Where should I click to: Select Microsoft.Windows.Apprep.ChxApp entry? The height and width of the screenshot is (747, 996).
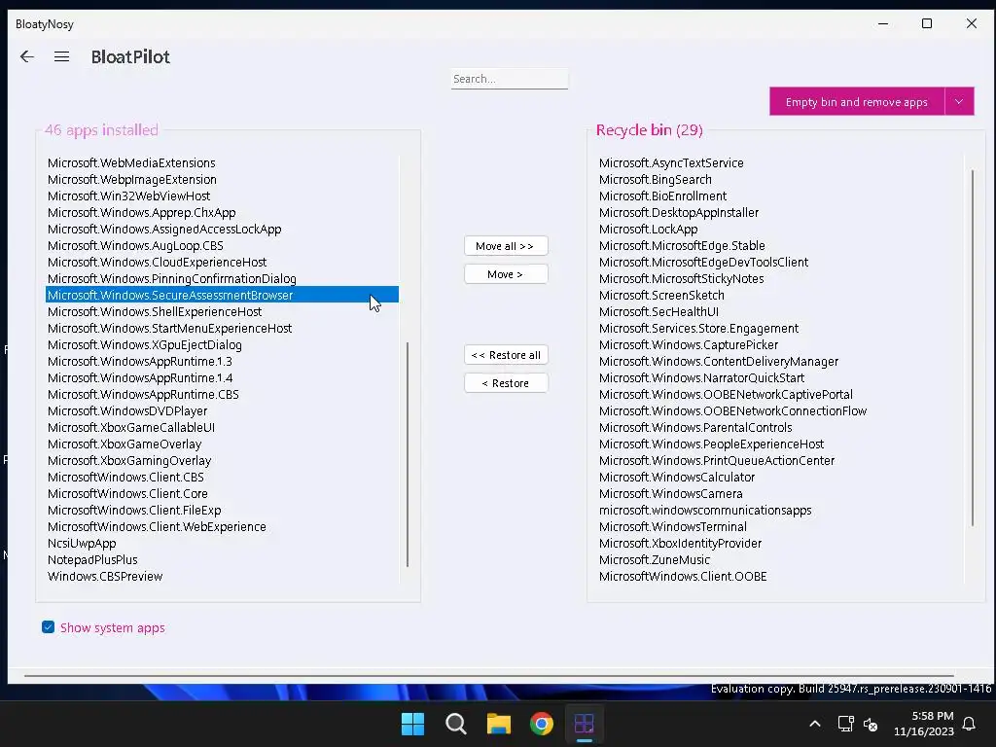click(222, 212)
